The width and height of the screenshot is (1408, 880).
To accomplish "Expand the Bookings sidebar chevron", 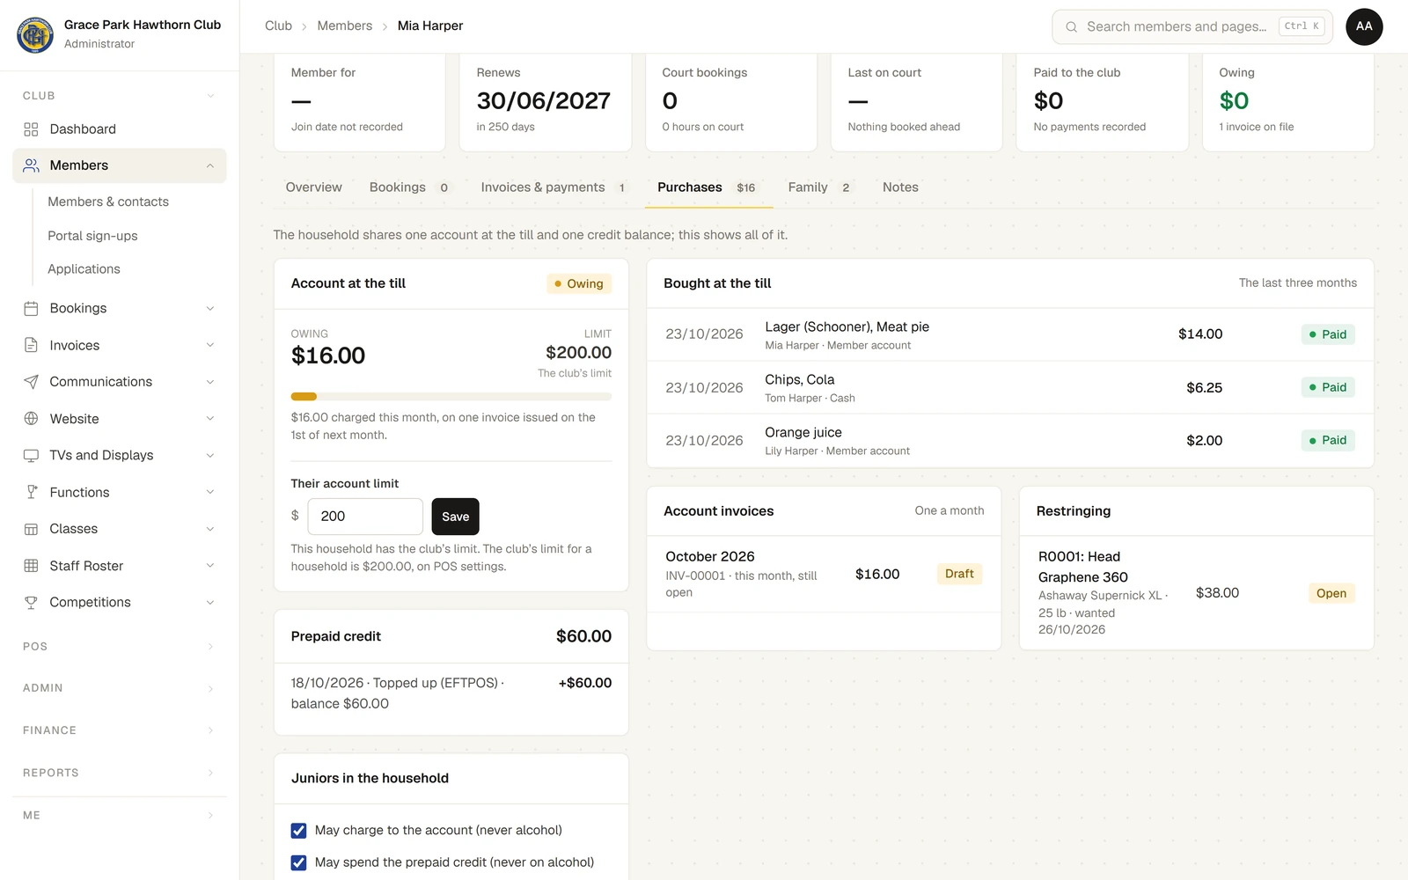I will click(x=210, y=309).
